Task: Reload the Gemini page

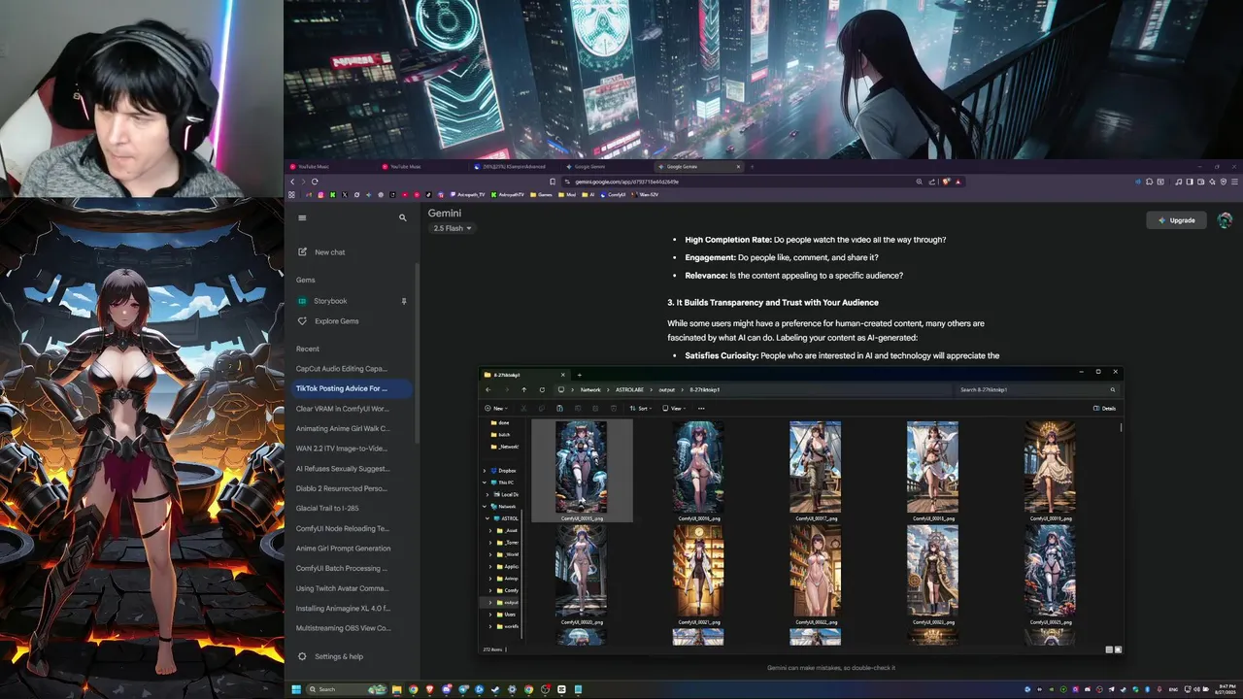Action: pyautogui.click(x=315, y=182)
